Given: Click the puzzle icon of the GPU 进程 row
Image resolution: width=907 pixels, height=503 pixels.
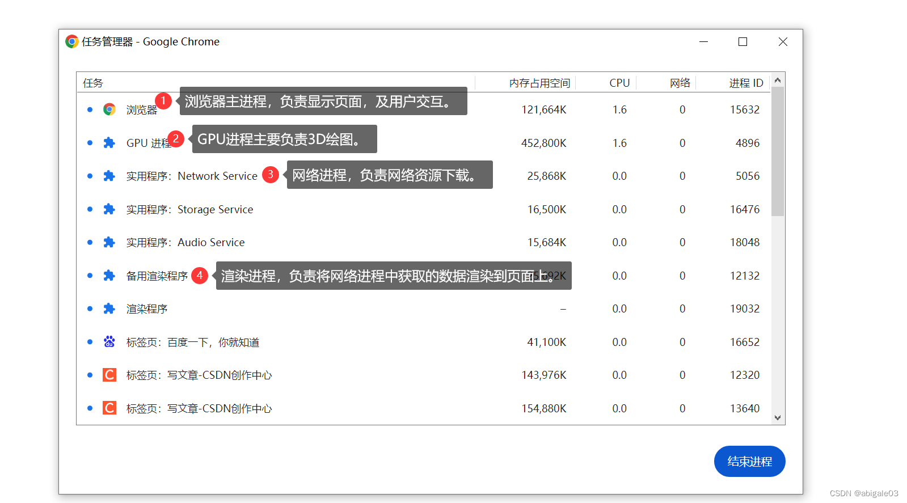Looking at the screenshot, I should click(109, 143).
